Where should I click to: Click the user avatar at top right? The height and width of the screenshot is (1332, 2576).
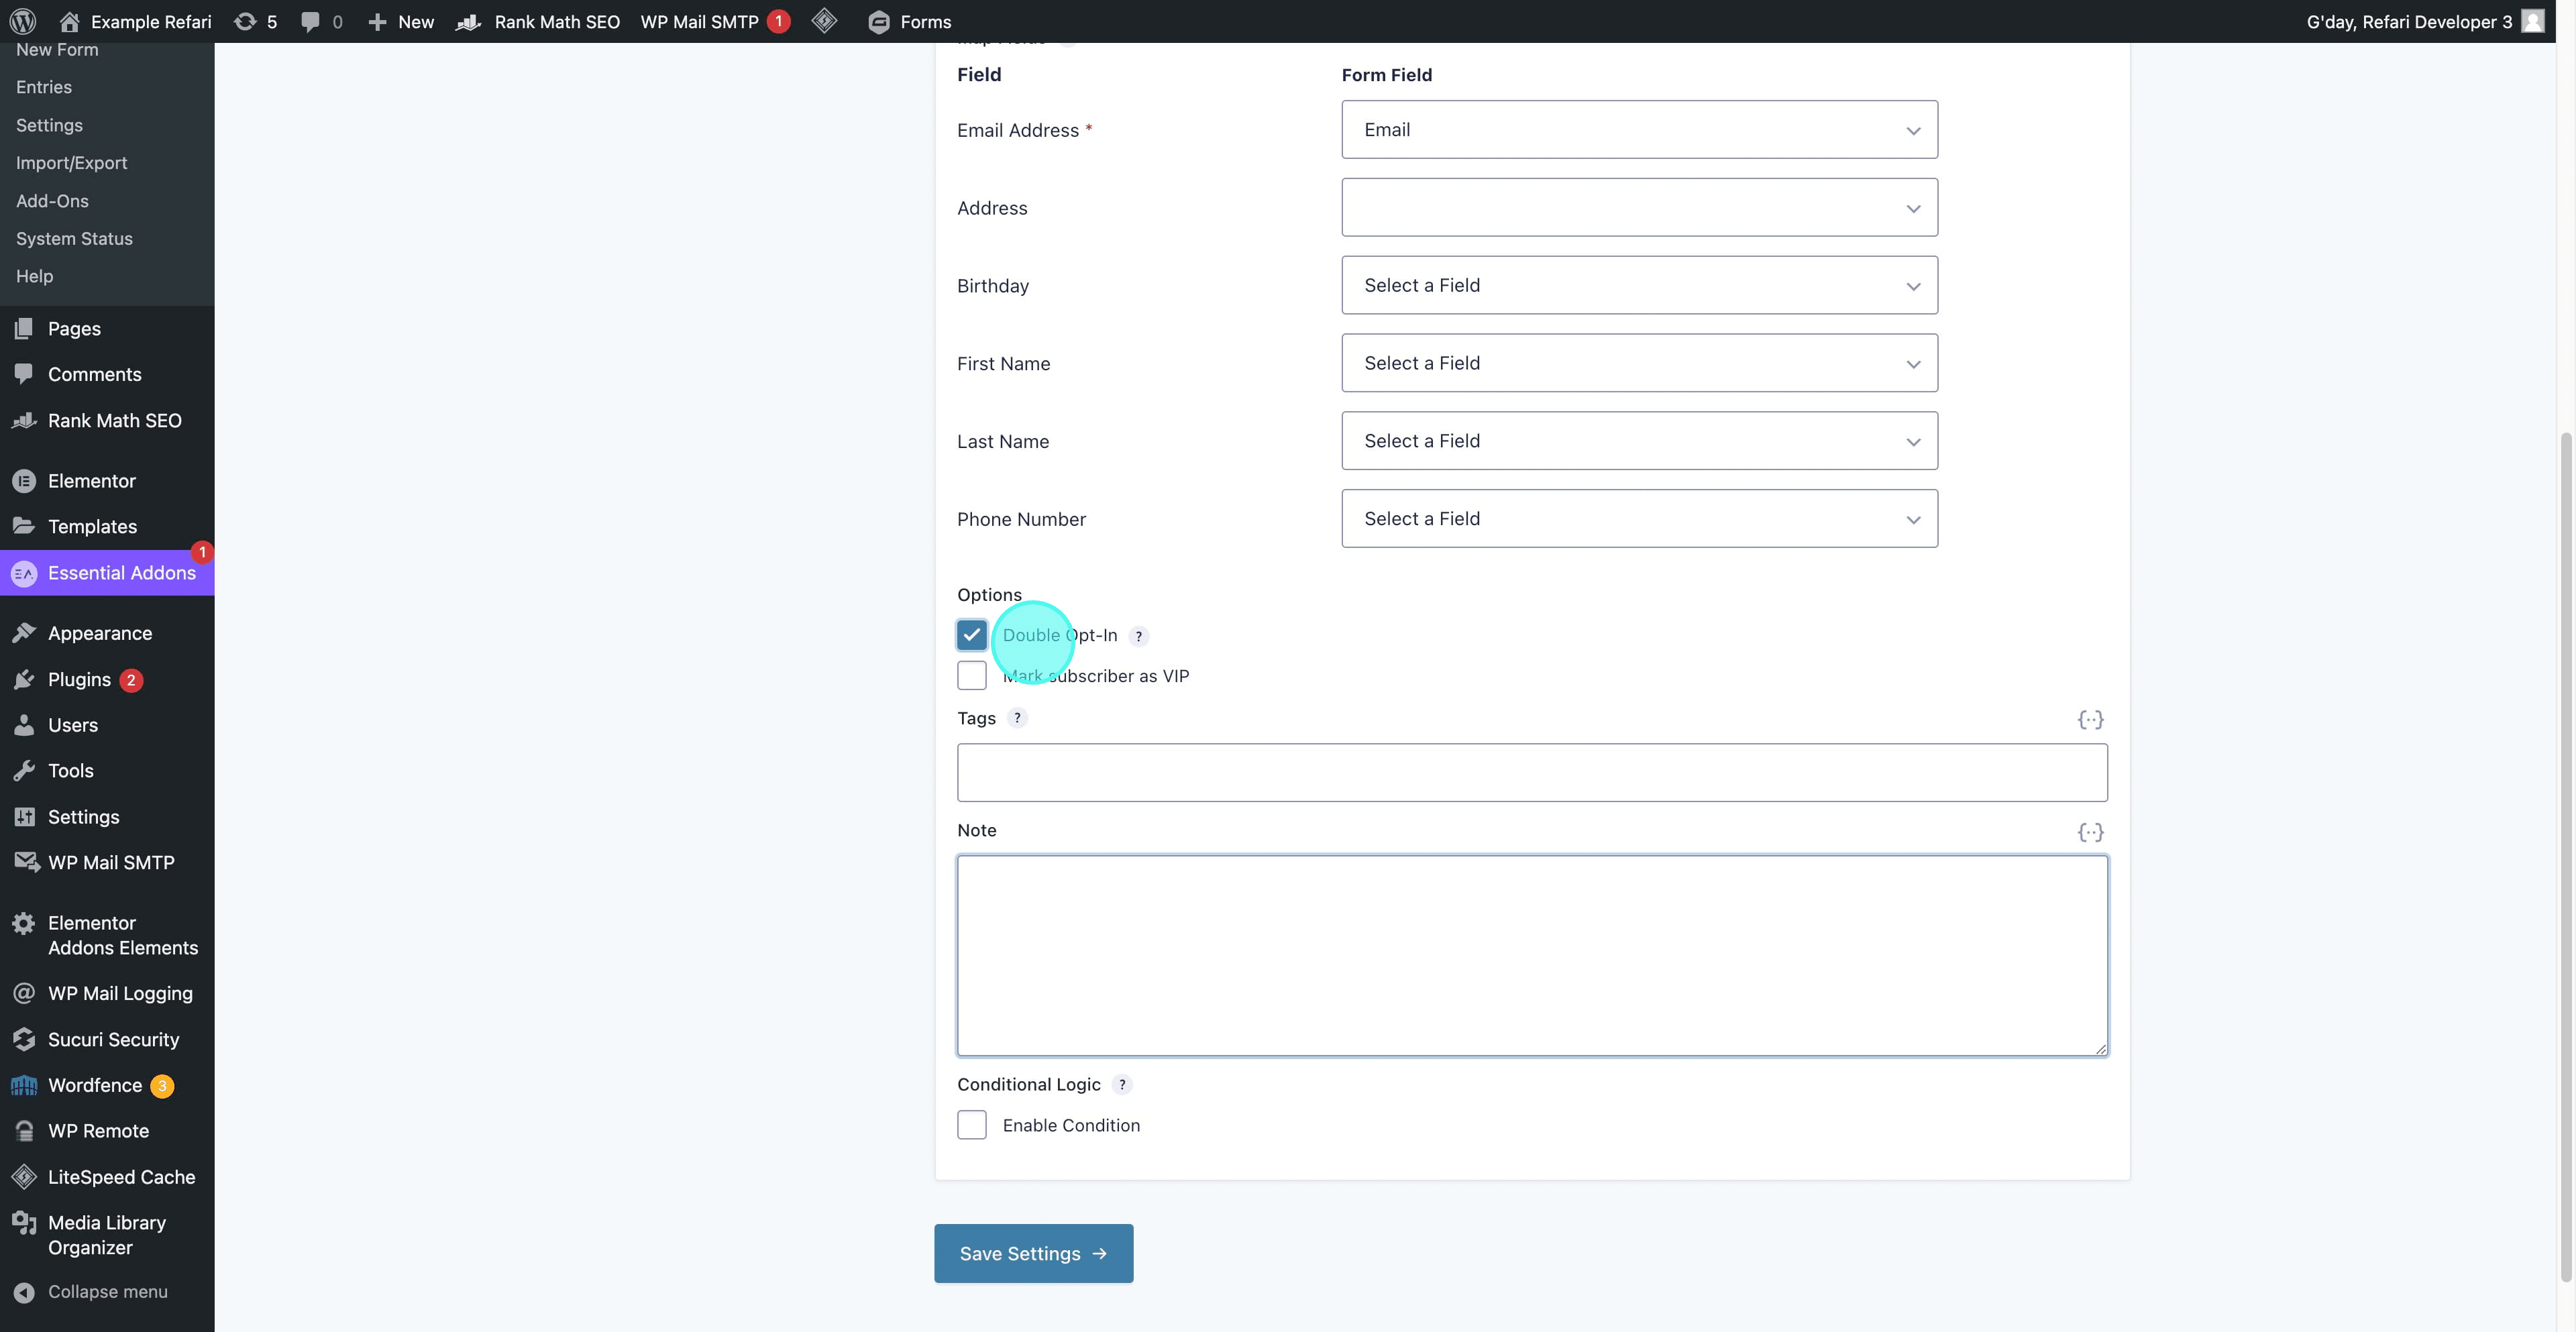[x=2533, y=21]
